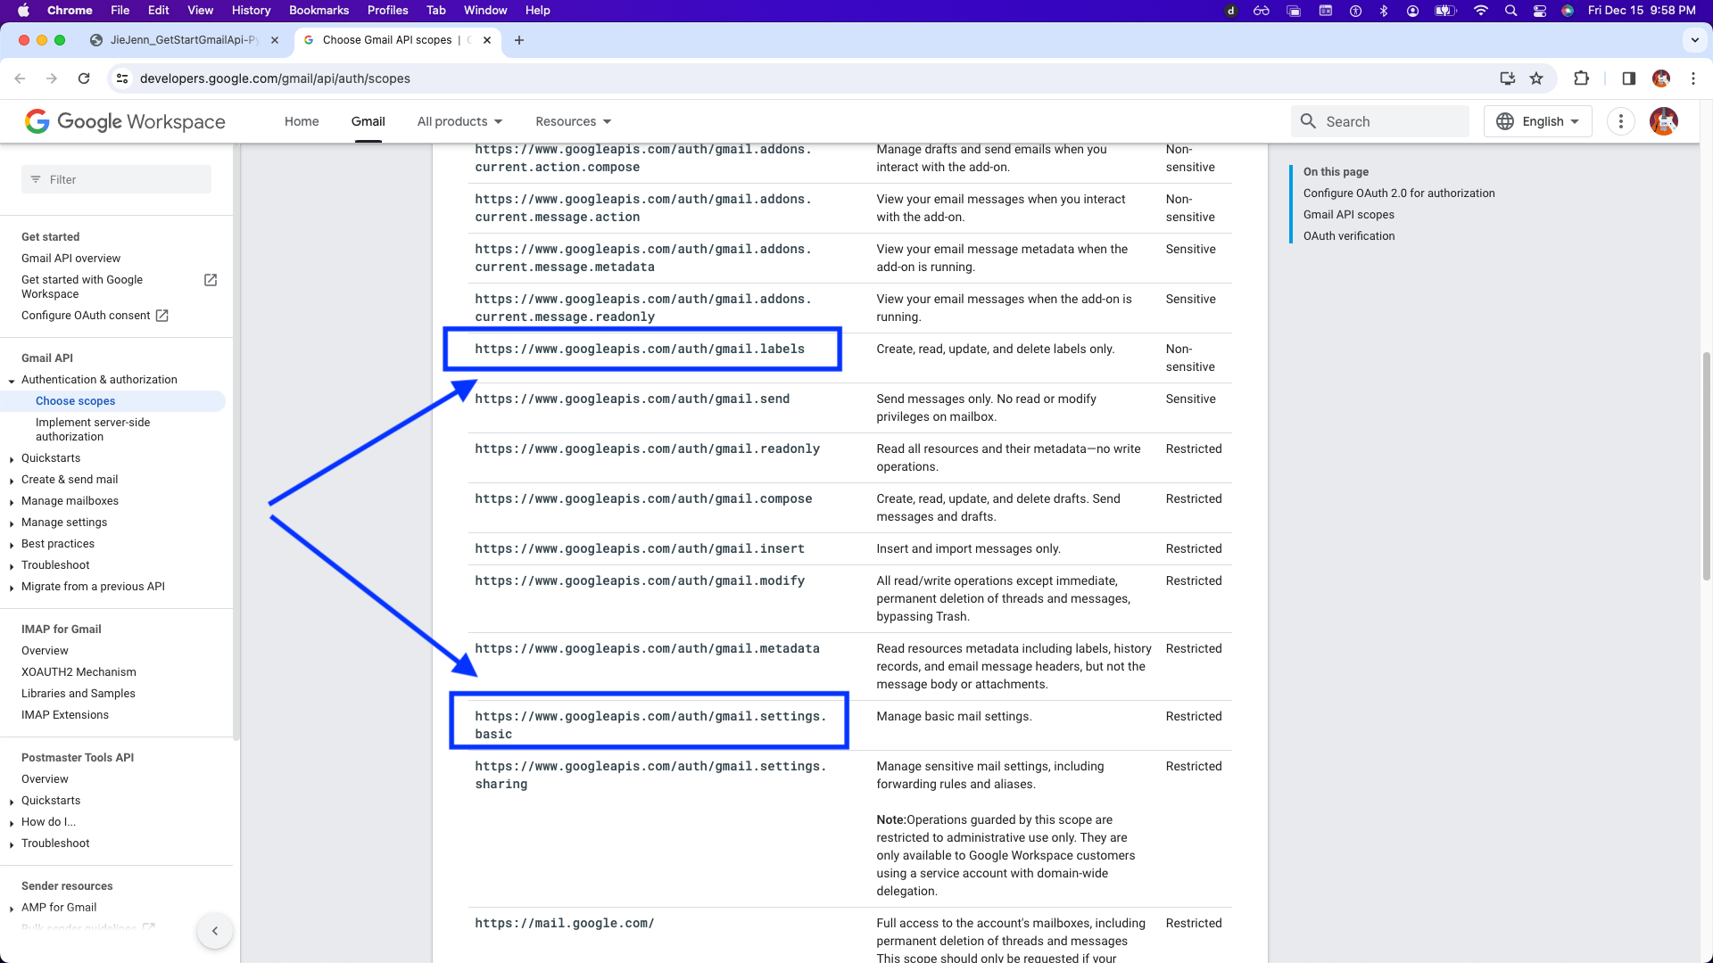This screenshot has width=1713, height=963.
Task: Click the gmail.send scope URL text
Action: click(x=632, y=399)
